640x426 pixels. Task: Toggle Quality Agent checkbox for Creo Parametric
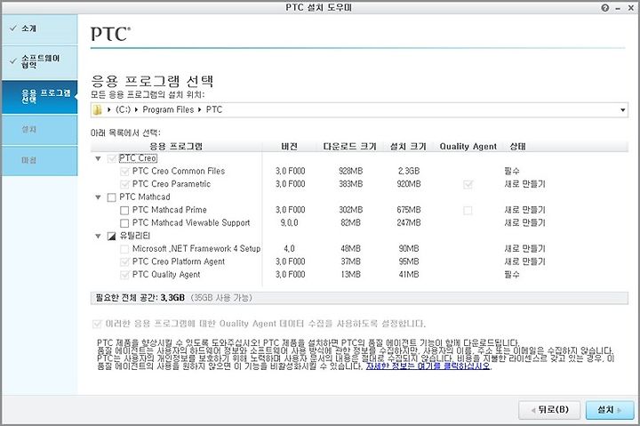[x=468, y=185]
